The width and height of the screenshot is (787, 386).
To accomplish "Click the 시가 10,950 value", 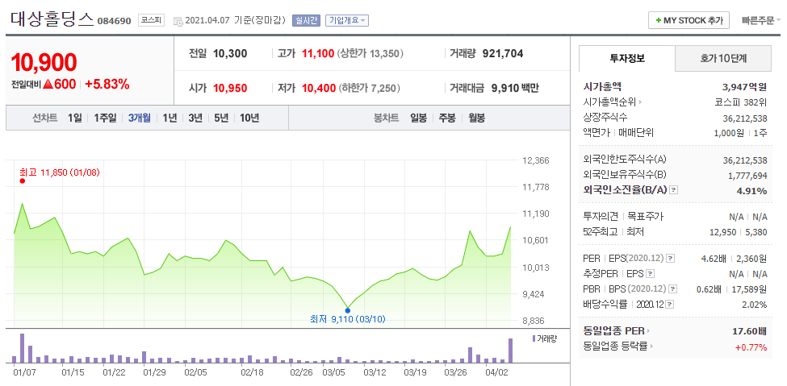I will coord(230,89).
